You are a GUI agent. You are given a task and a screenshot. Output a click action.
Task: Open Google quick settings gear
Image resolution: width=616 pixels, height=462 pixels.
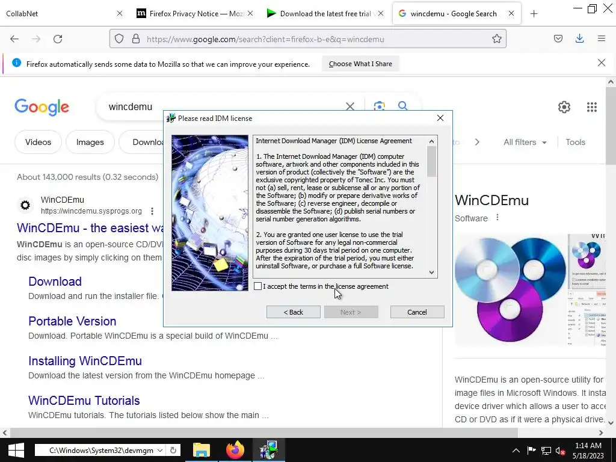point(564,107)
